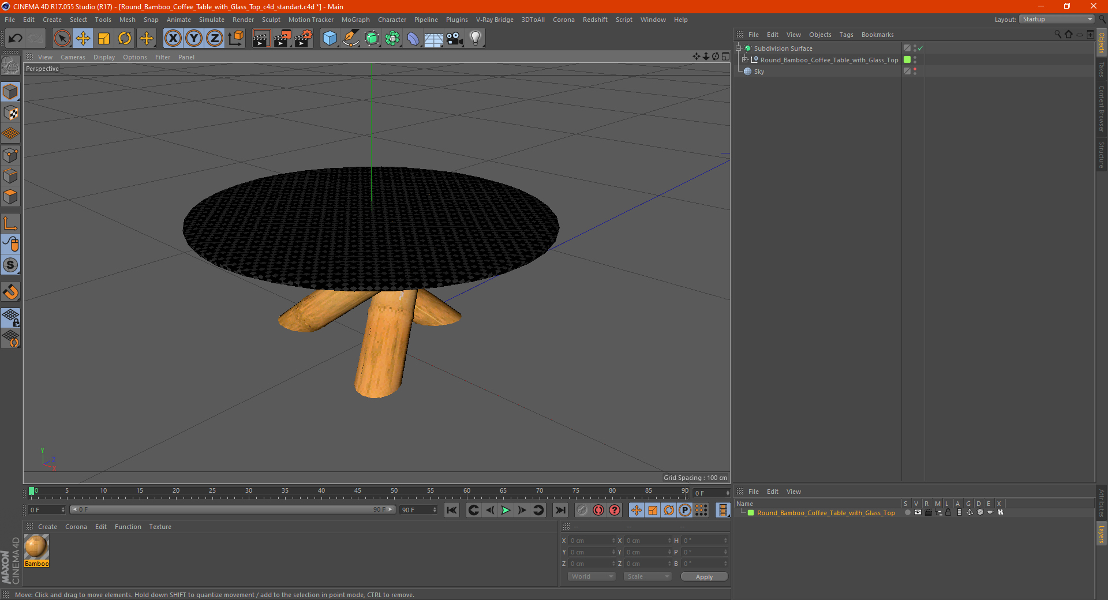
Task: Switch to the Content Browser side tab
Action: point(1102,108)
